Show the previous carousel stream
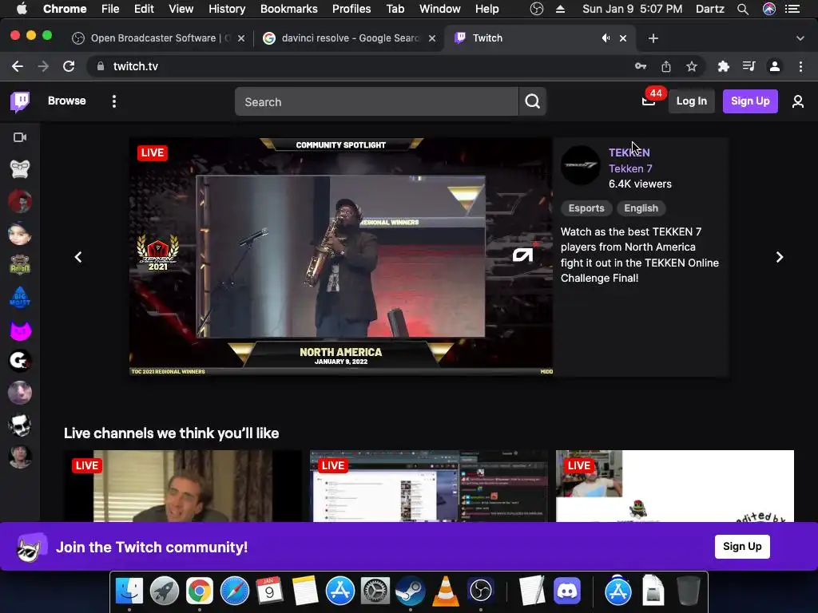 pyautogui.click(x=78, y=257)
